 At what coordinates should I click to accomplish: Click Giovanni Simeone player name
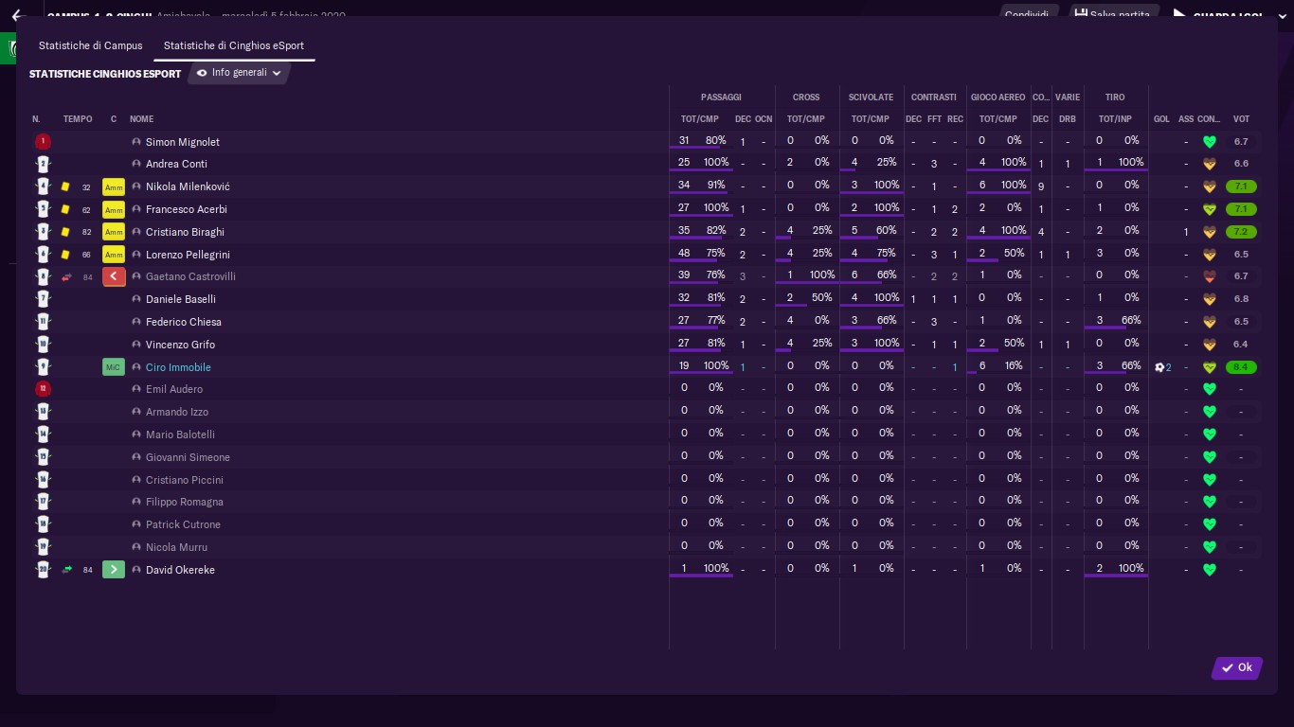coord(188,457)
